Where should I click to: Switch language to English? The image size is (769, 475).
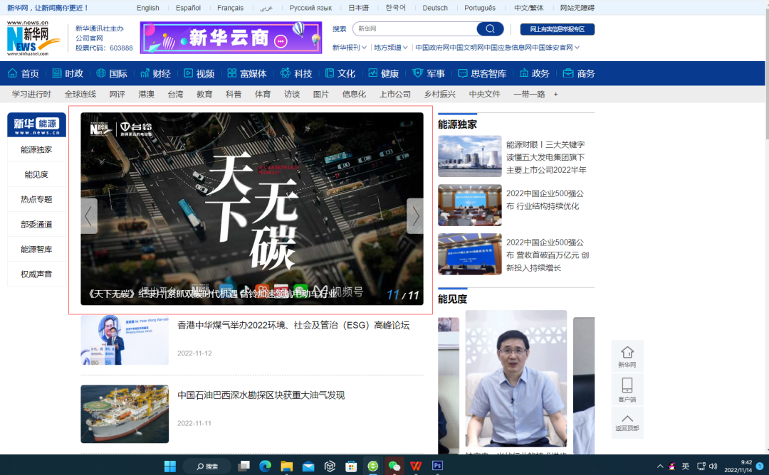coord(147,8)
